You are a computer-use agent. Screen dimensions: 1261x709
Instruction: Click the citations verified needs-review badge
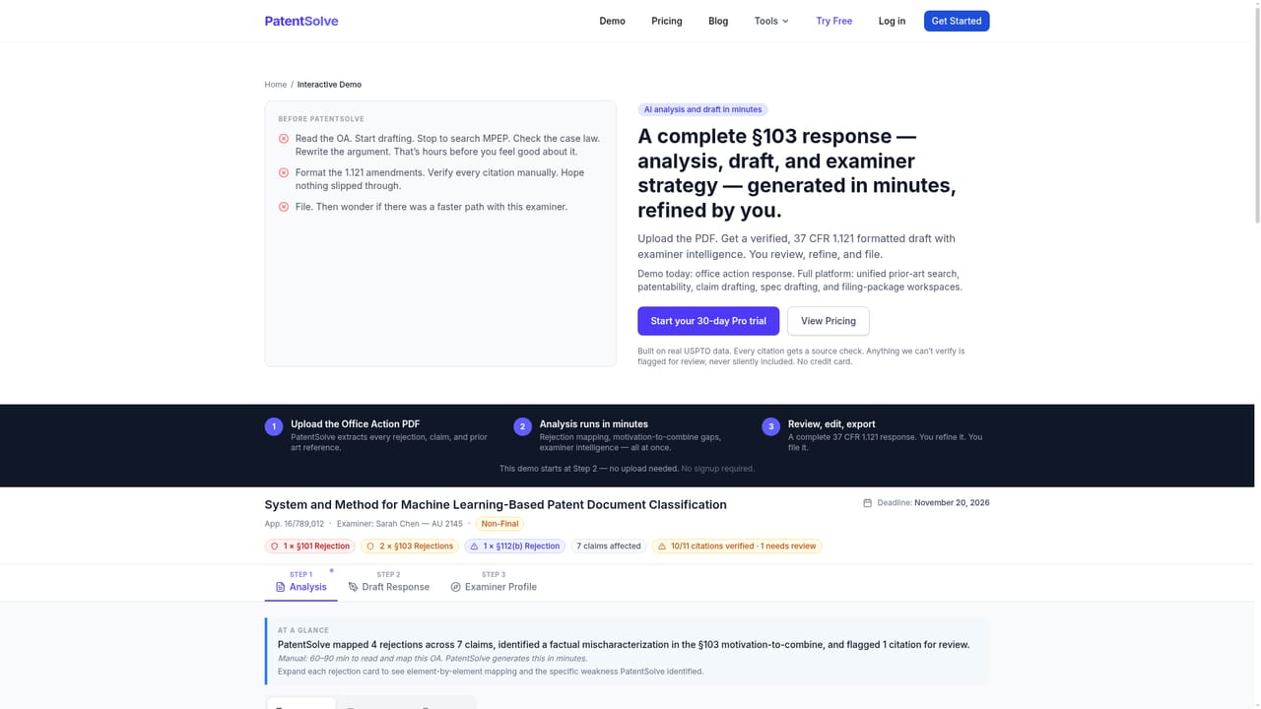click(737, 546)
